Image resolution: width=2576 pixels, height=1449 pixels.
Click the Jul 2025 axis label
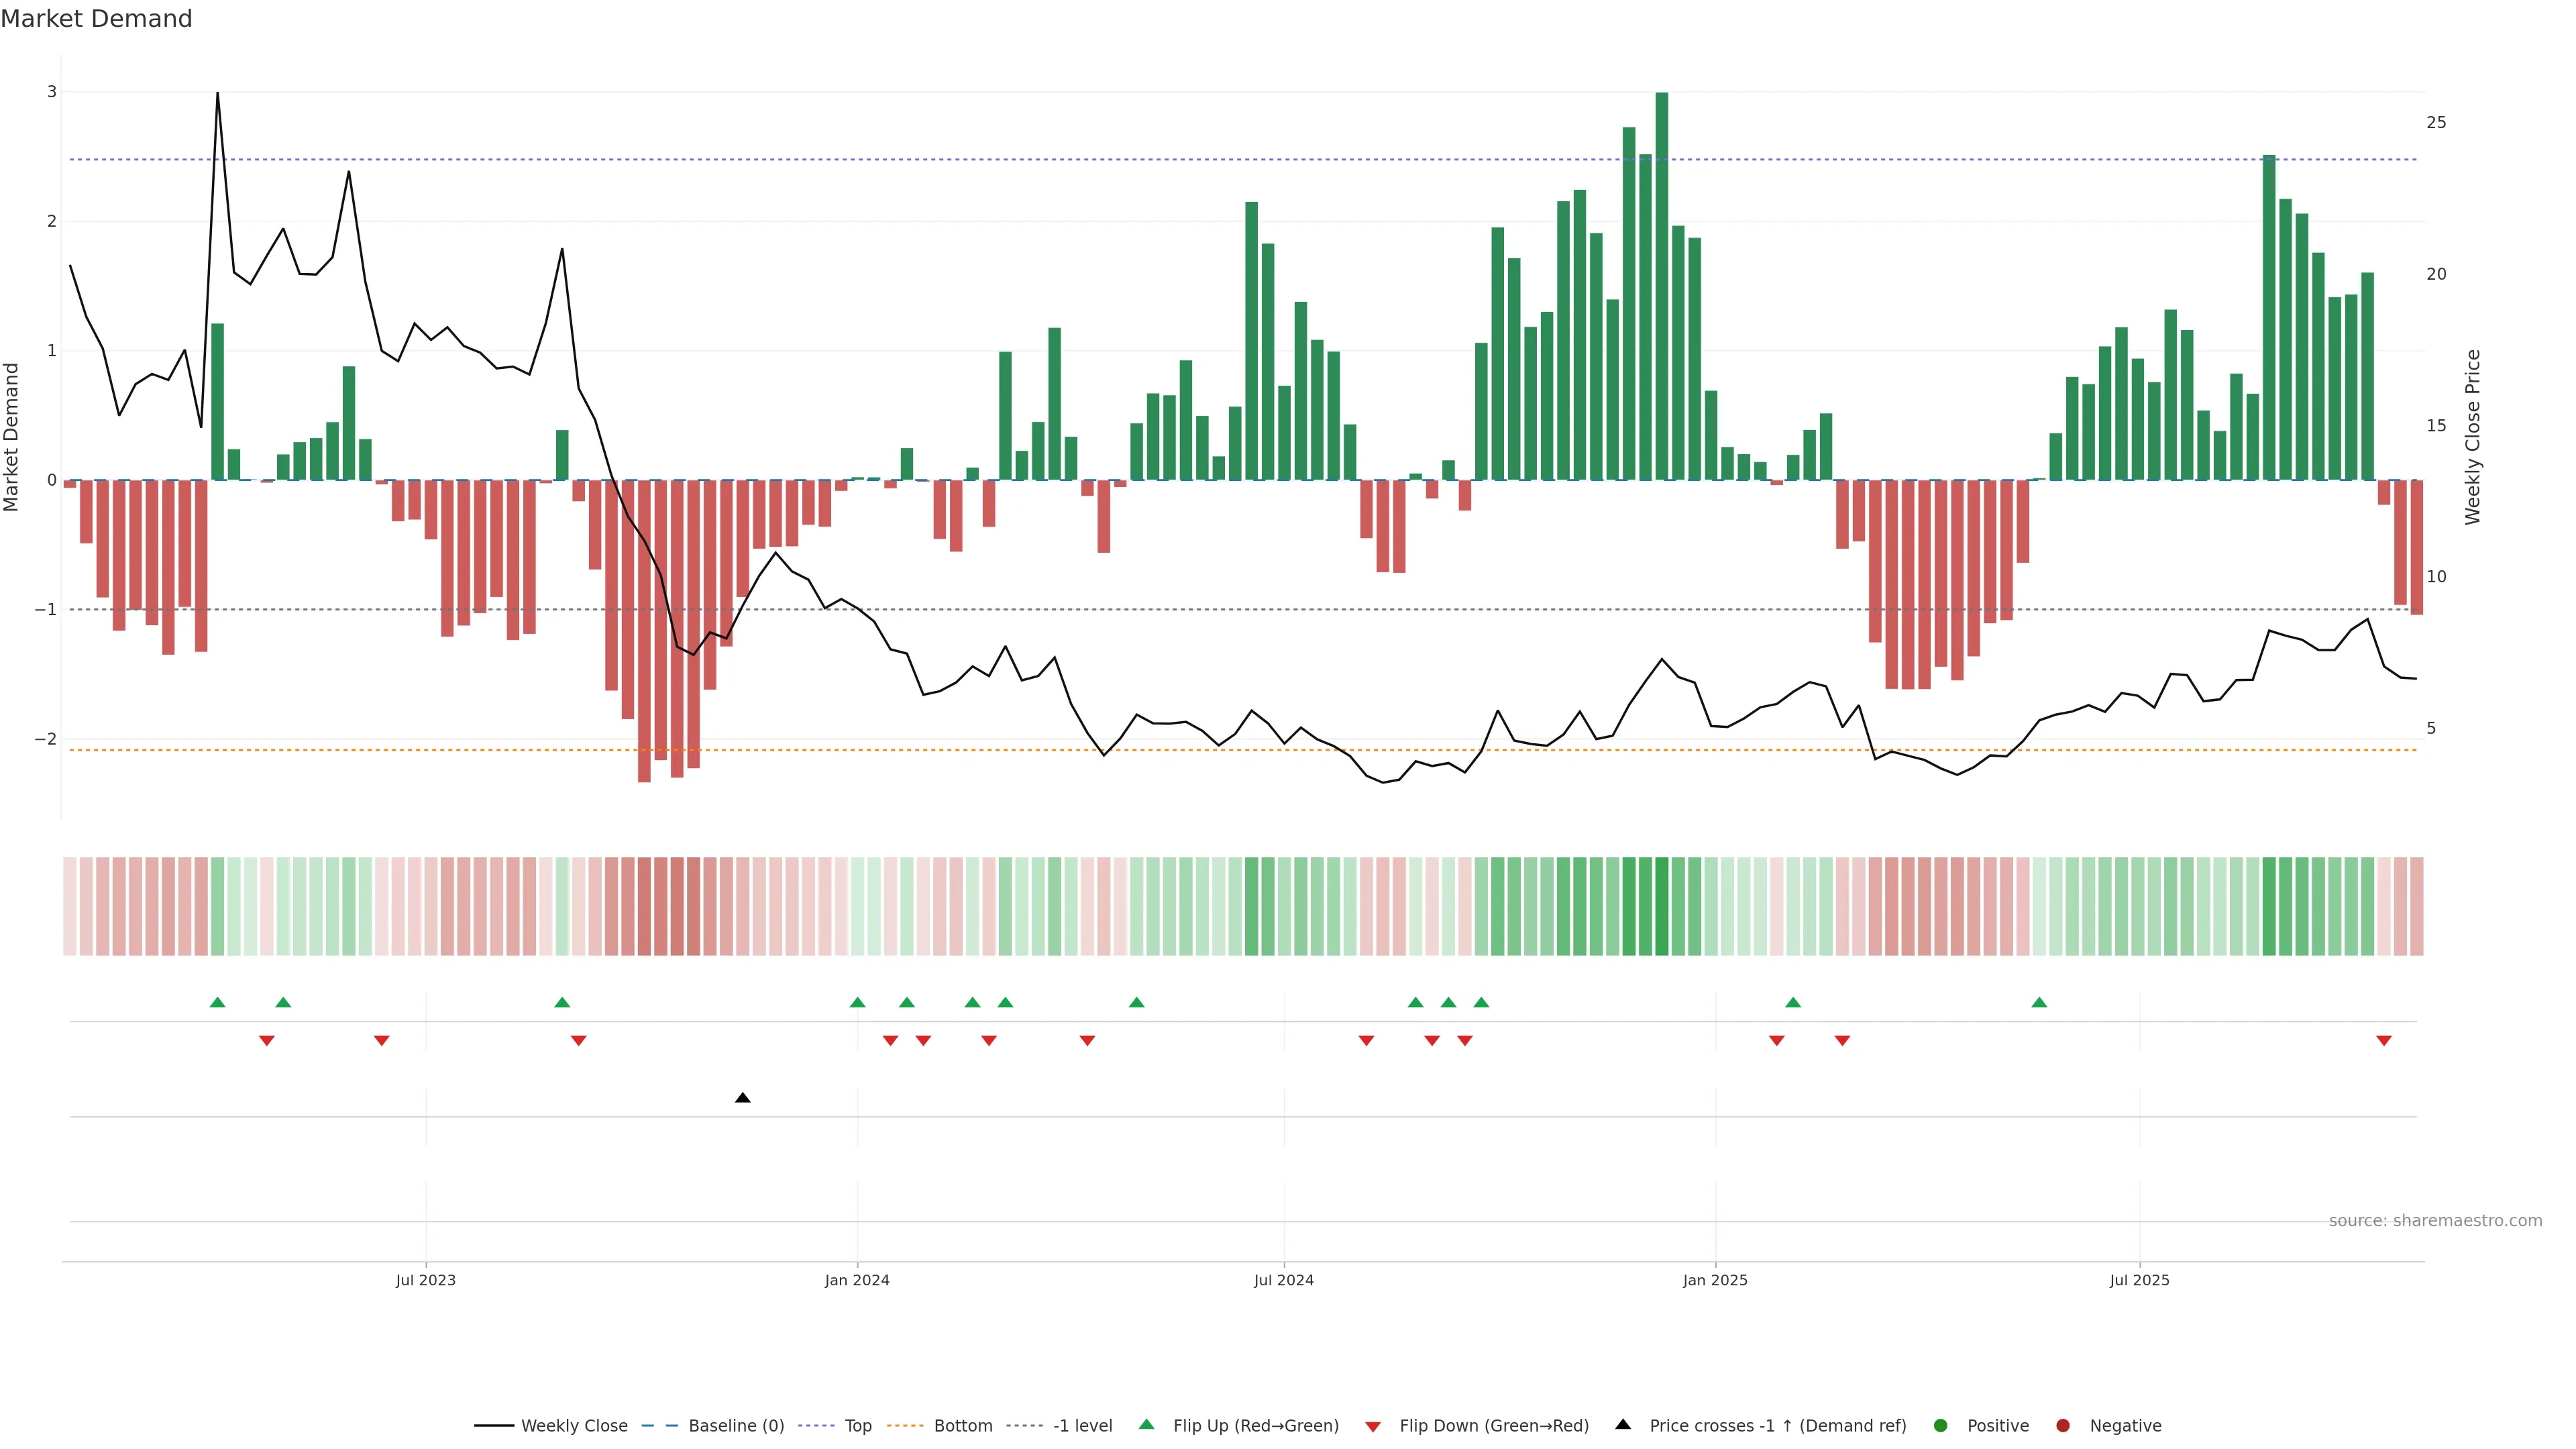[x=2139, y=1280]
